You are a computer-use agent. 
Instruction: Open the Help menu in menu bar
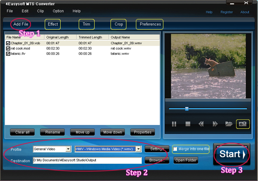click(77, 11)
